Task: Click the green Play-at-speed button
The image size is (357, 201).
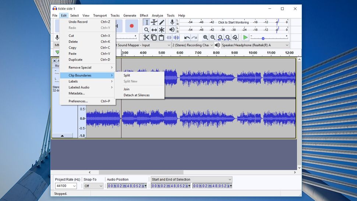Action: pyautogui.click(x=245, y=38)
